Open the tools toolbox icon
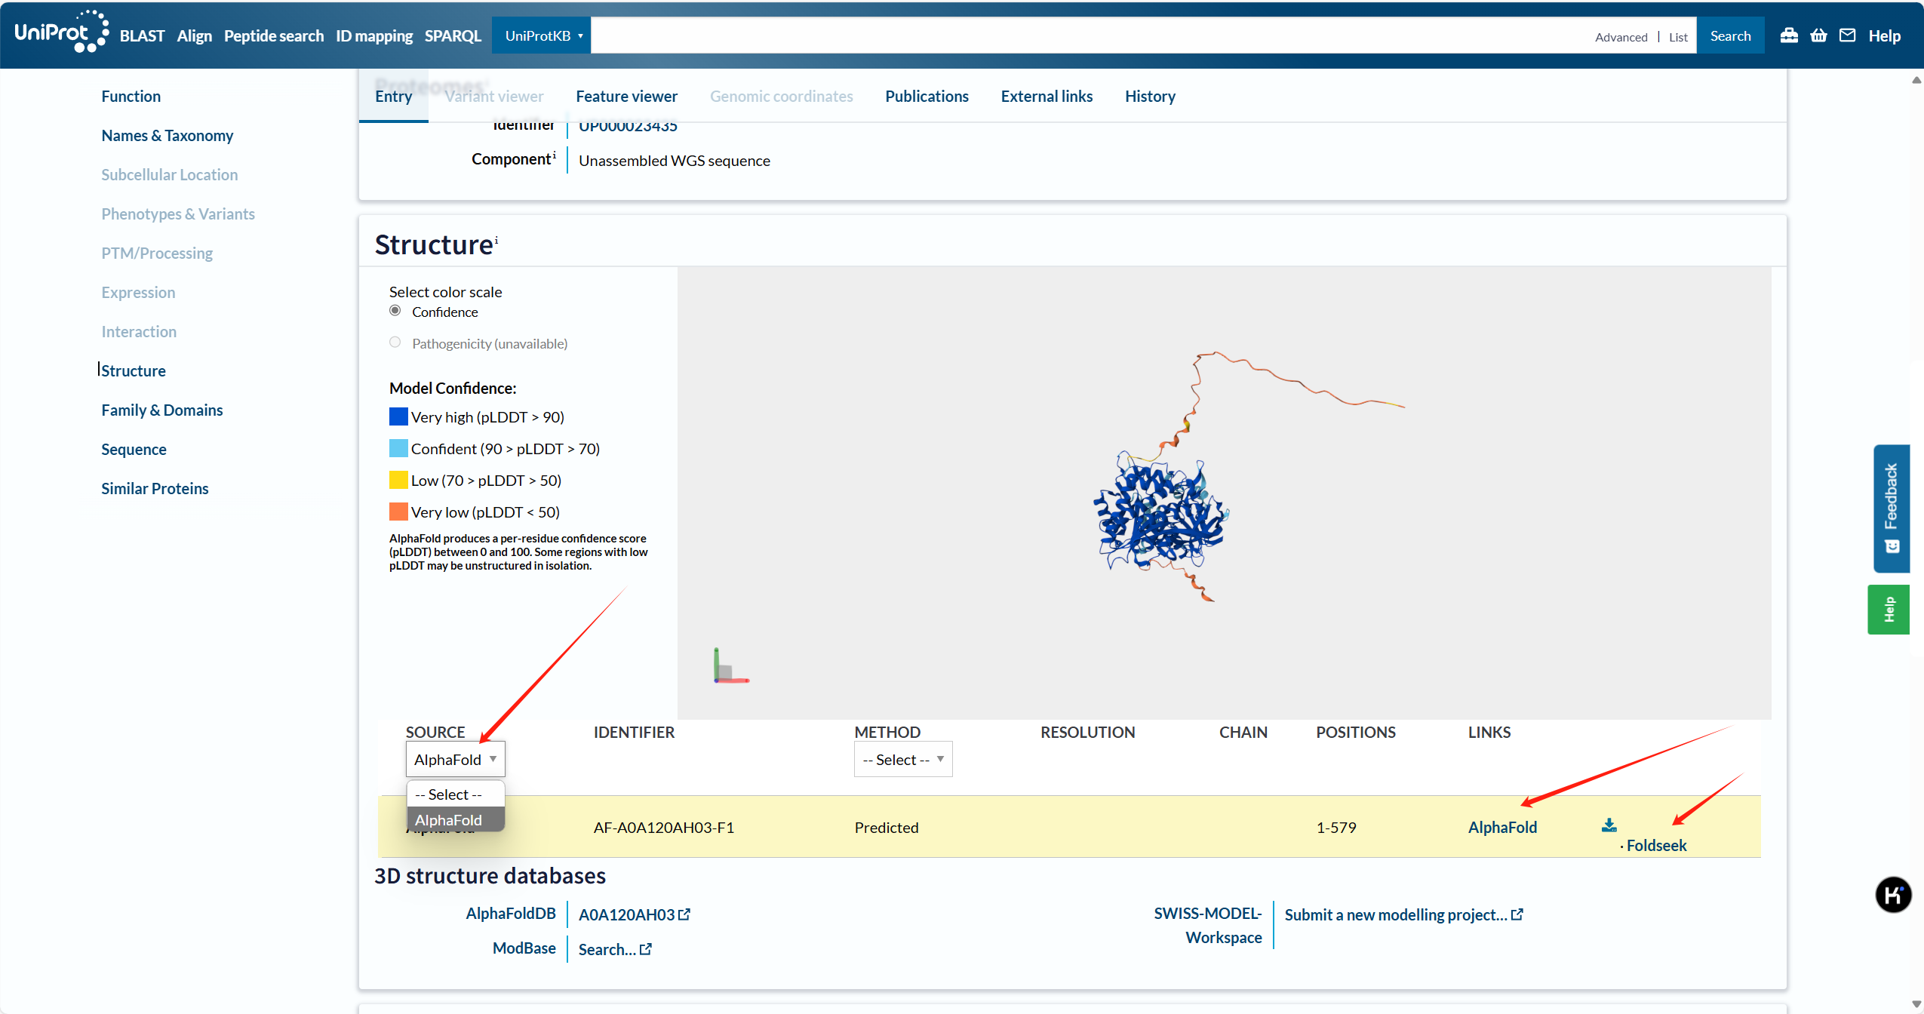 [1789, 35]
